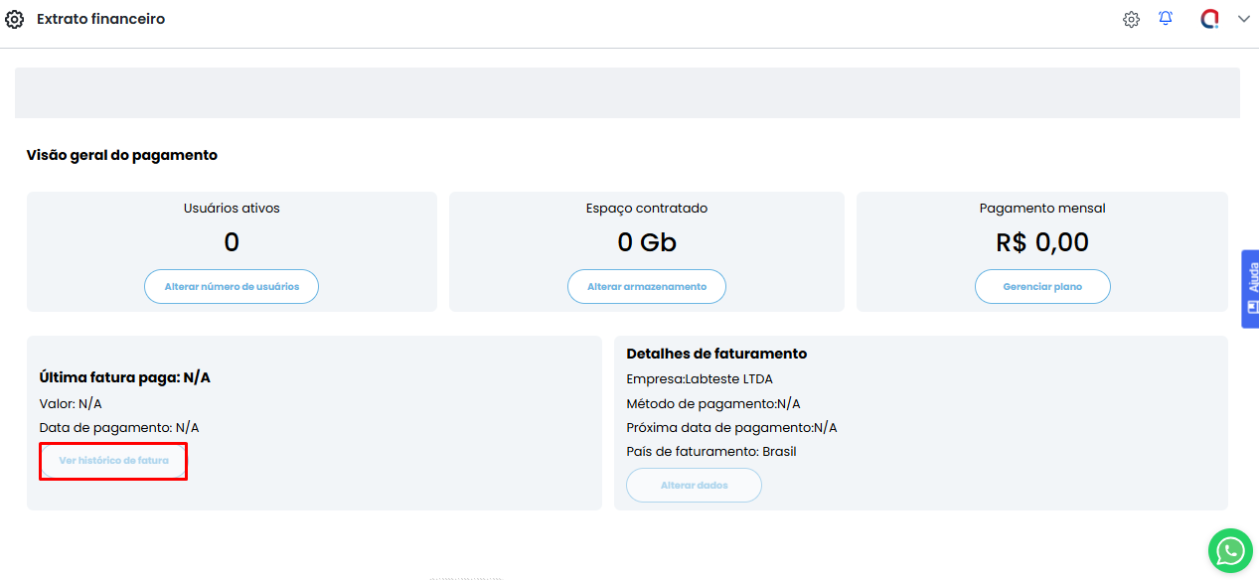Select the Usuários ativos count value
1259x580 pixels.
232,242
